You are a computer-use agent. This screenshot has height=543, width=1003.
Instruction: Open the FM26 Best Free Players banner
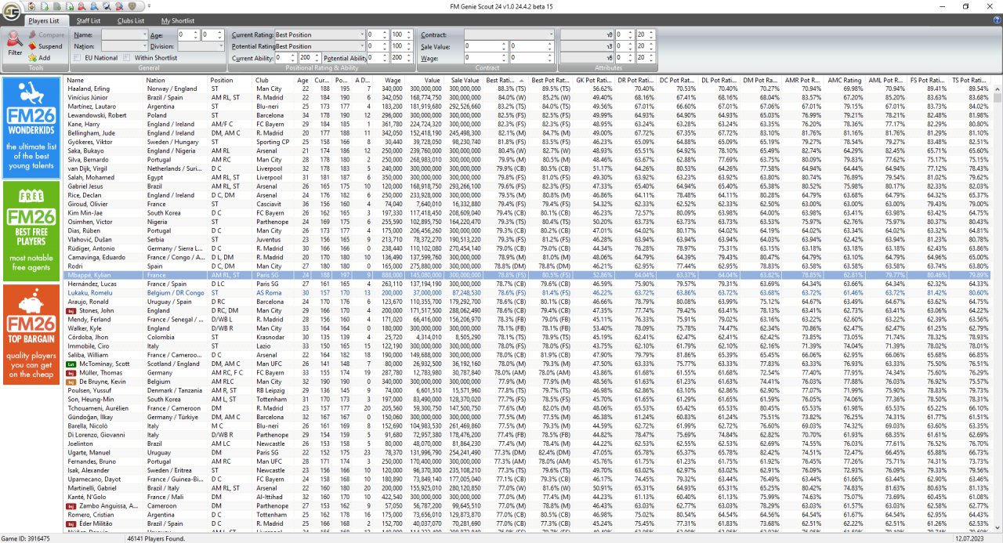pos(31,230)
